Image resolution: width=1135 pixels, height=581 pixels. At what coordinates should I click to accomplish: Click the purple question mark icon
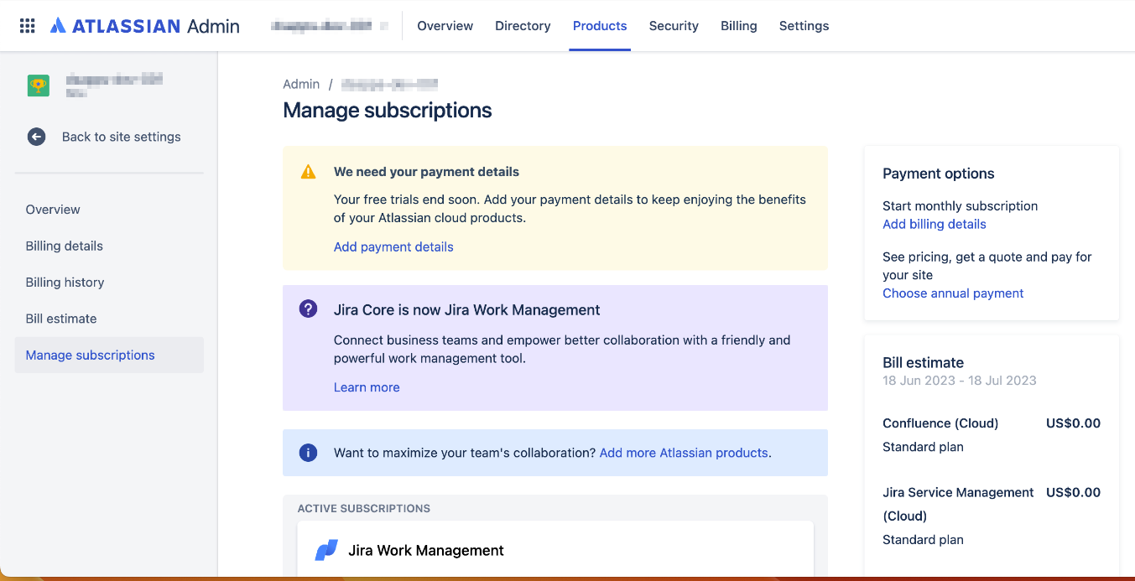tap(308, 309)
